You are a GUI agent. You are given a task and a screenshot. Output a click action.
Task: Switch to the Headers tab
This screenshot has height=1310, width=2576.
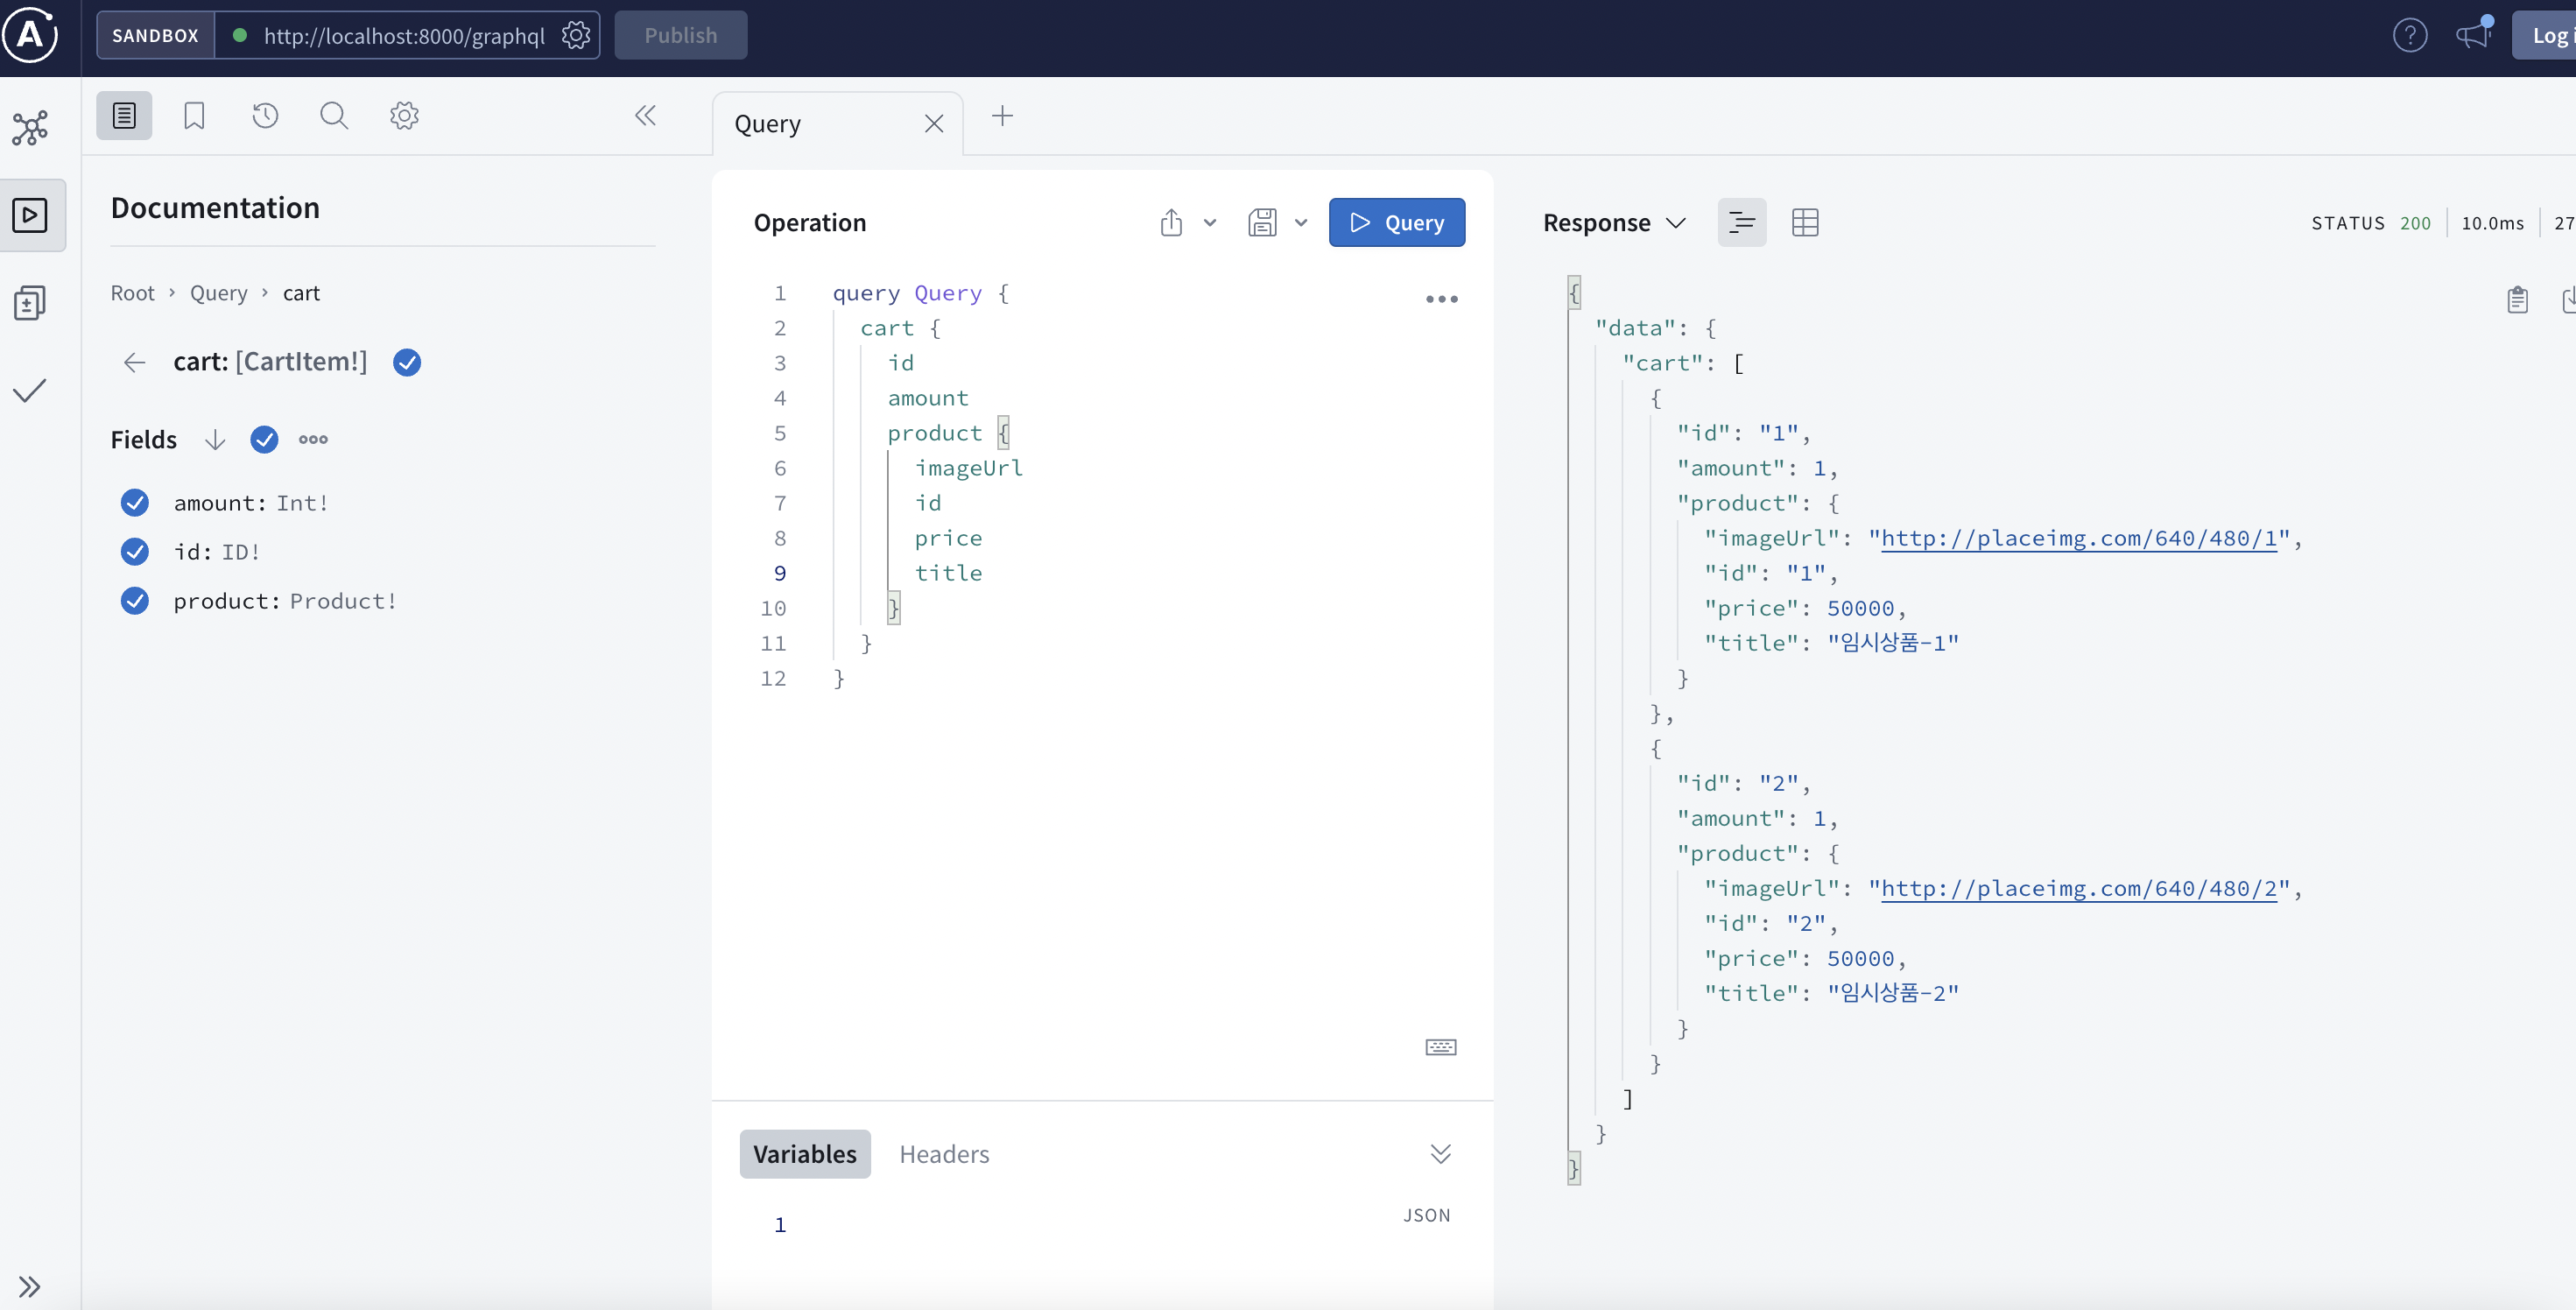click(x=943, y=1154)
